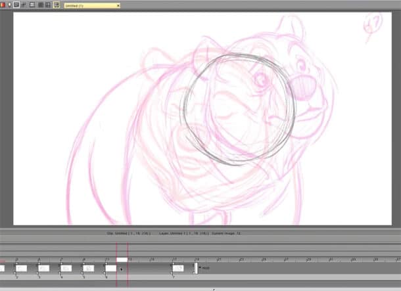The width and height of the screenshot is (401, 291).
Task: Select the frame thumbnail numbered 2 in timeline
Action: [21, 268]
